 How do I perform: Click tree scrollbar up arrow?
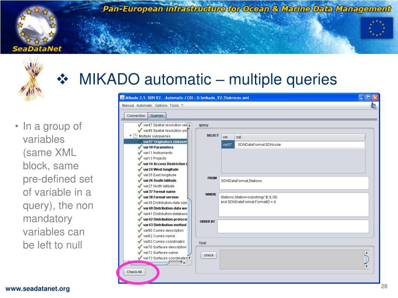point(189,125)
